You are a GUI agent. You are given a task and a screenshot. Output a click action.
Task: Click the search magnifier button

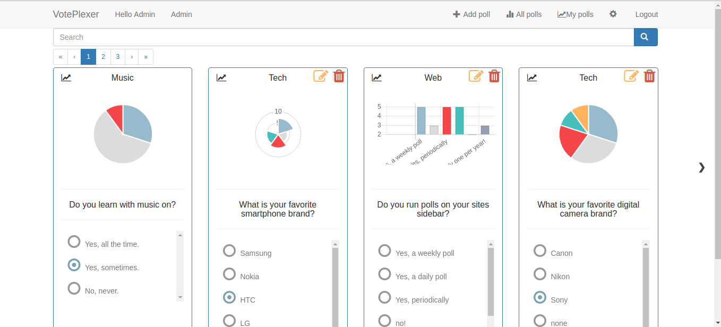click(x=645, y=37)
